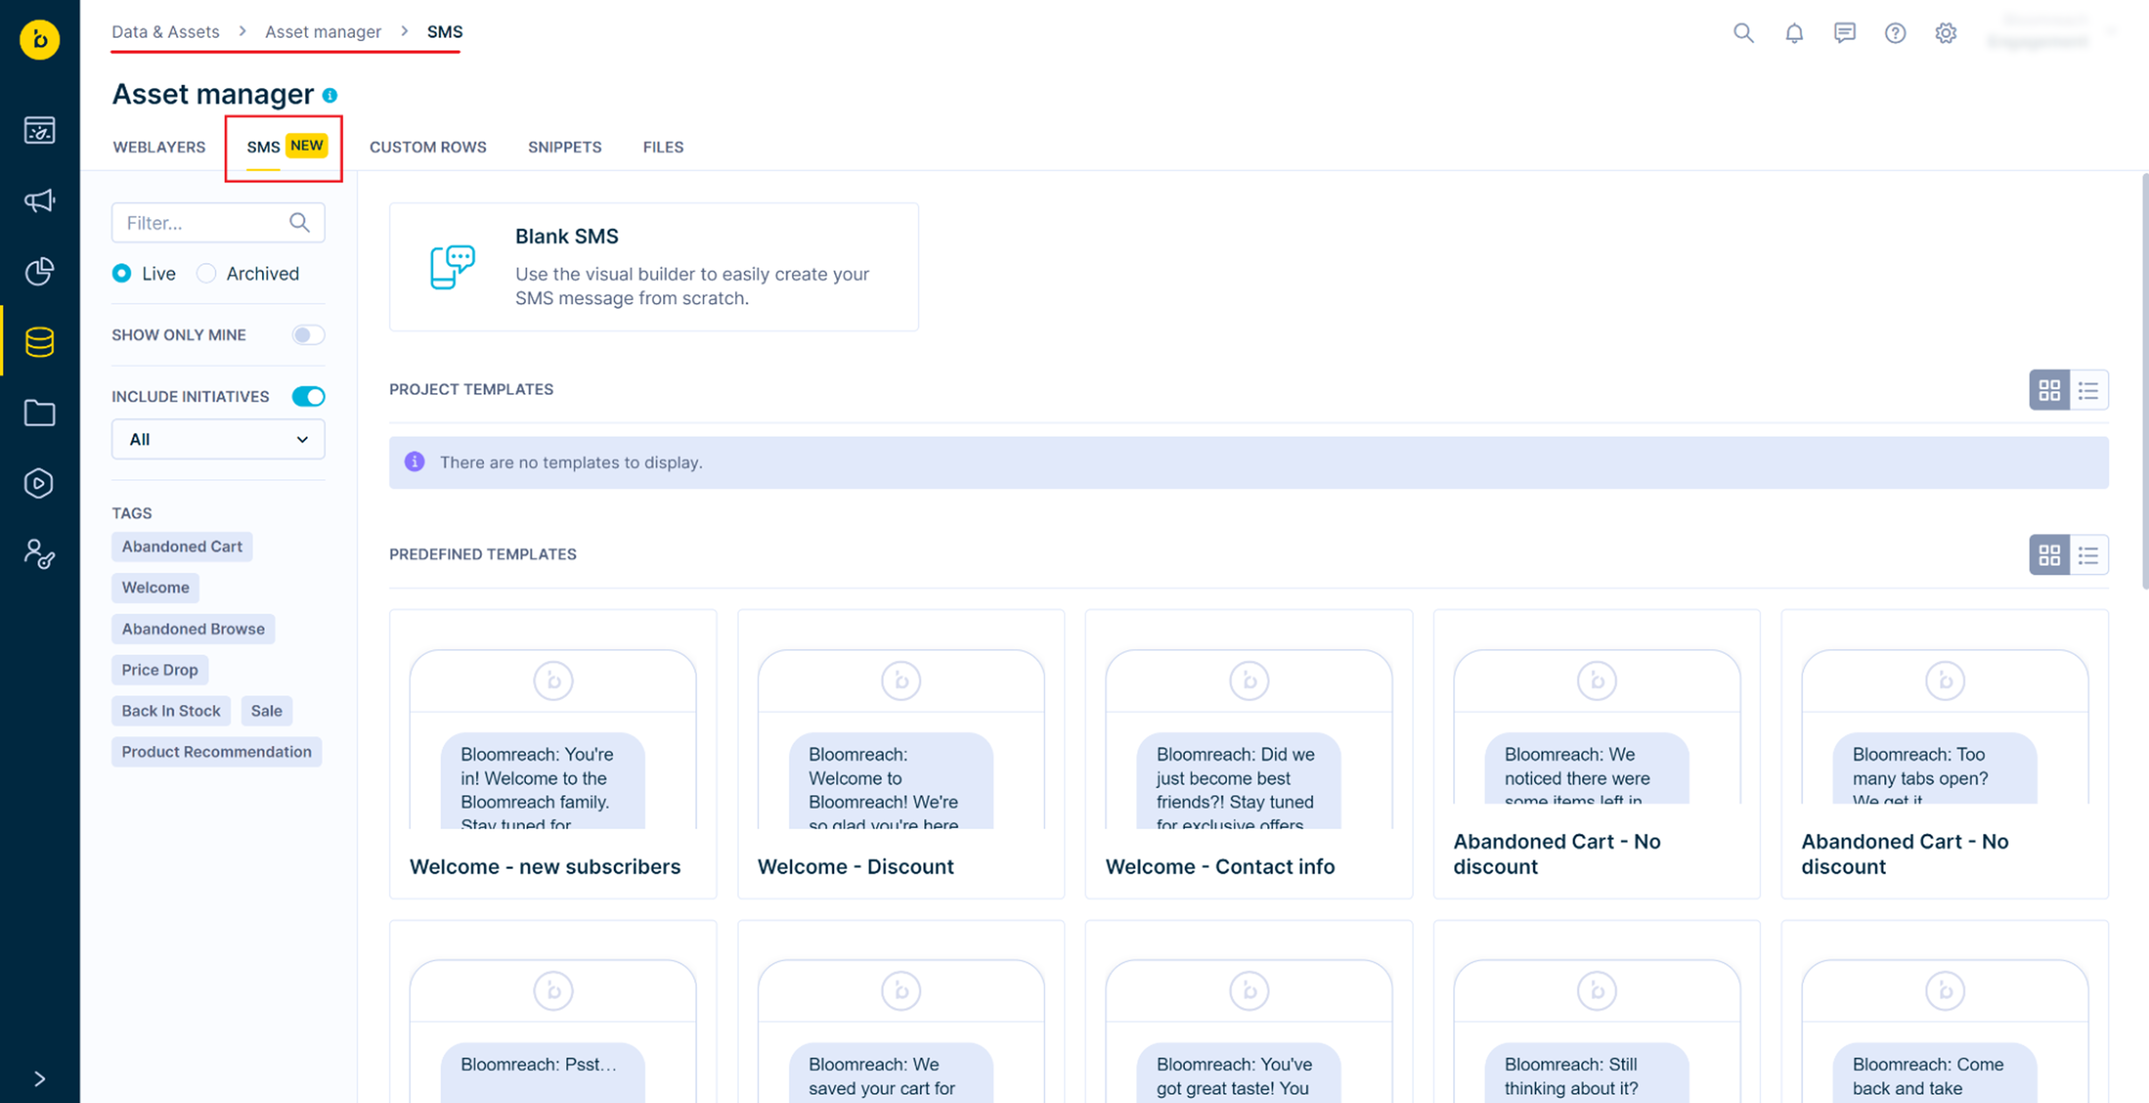Open the Custom Rows tab
This screenshot has height=1103, width=2149.
point(428,147)
